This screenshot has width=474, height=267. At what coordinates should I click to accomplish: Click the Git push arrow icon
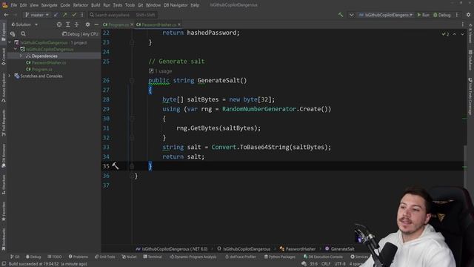coord(65,15)
